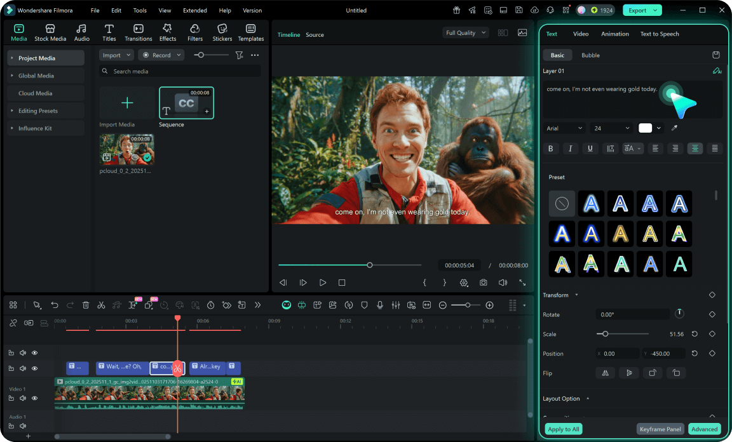
Task: Delete selected clip with trash icon
Action: tap(86, 305)
